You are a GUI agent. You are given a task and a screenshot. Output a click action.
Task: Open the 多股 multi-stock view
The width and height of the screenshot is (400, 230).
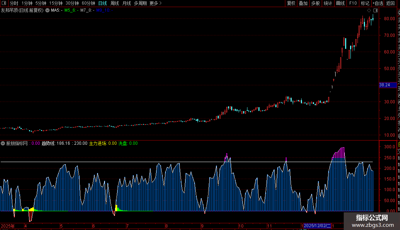pyautogui.click(x=315, y=3)
